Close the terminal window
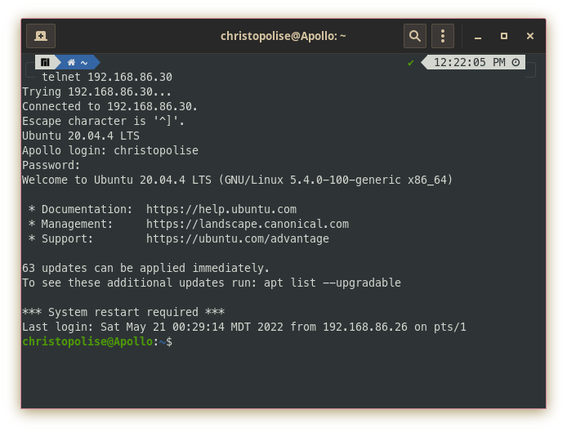The image size is (567, 432). coord(530,36)
